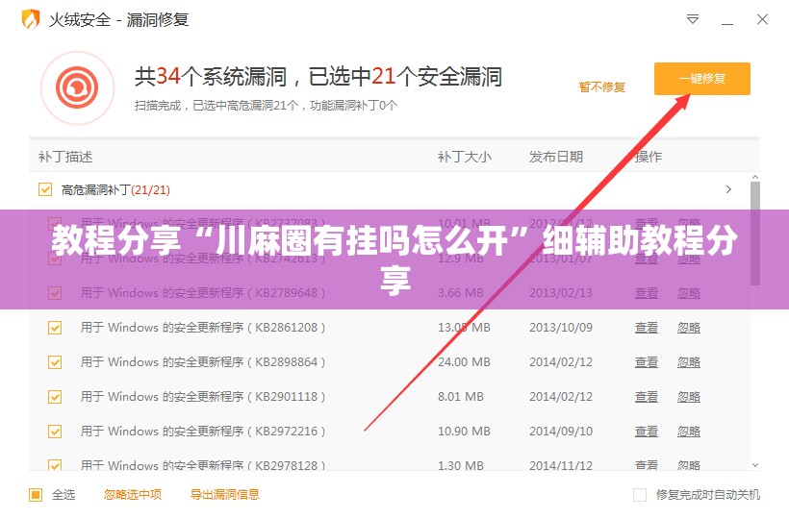Click 忽略 for the KB2901118 patch
789x519 pixels.
pos(688,397)
